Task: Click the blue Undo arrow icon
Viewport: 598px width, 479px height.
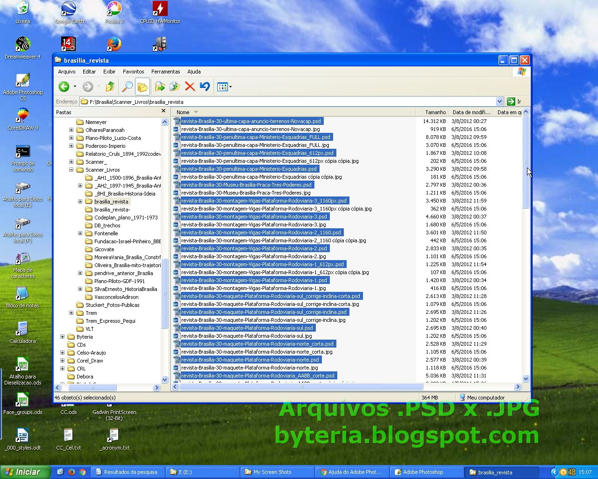Action: tap(205, 87)
